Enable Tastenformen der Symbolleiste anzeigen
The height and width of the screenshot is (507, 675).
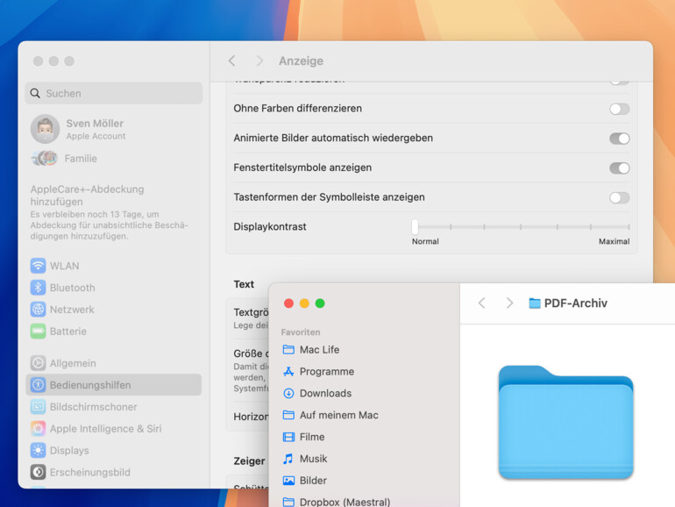pyautogui.click(x=619, y=197)
